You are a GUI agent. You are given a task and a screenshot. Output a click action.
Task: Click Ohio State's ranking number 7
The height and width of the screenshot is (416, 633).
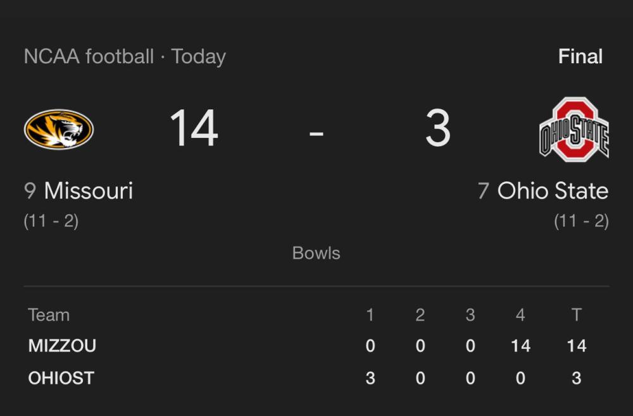coord(483,191)
